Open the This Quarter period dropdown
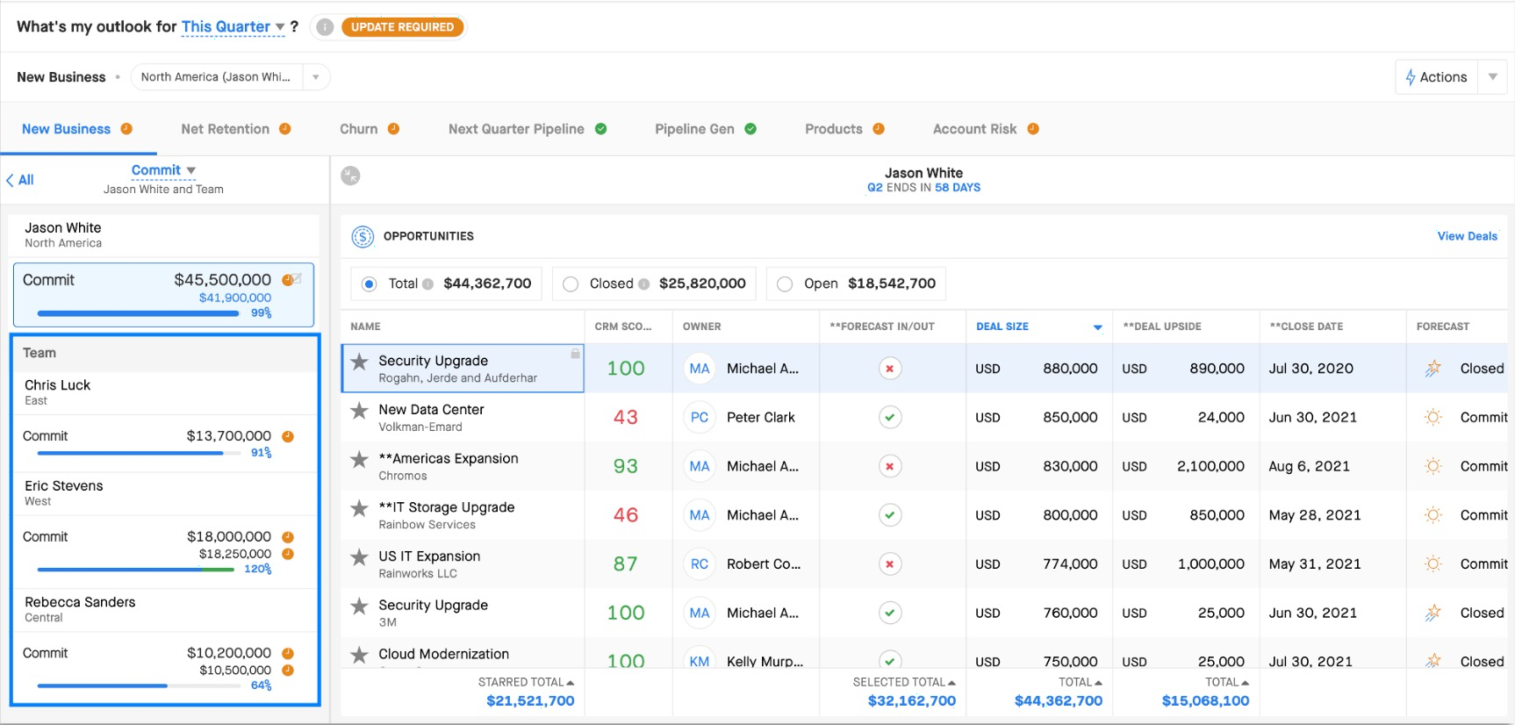 point(233,27)
